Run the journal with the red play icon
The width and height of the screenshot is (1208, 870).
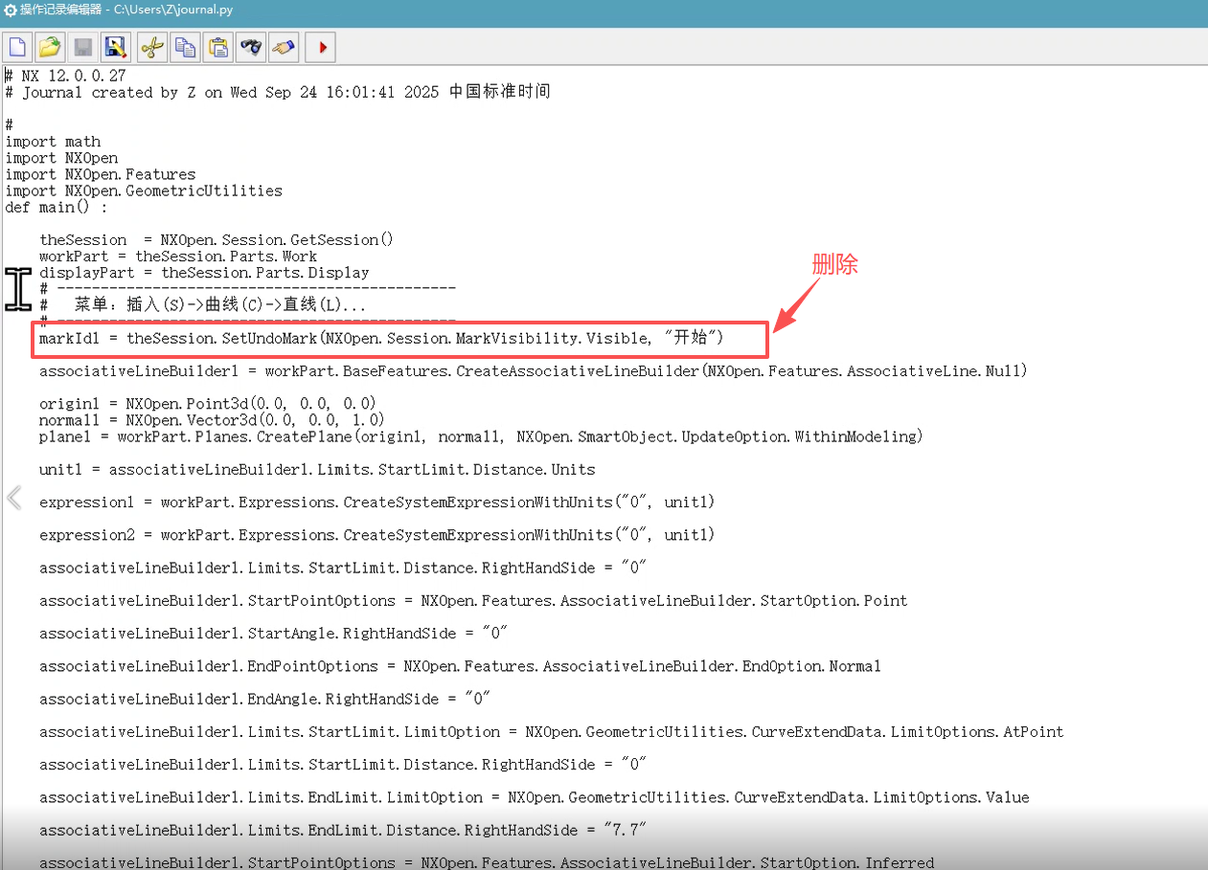coord(319,46)
